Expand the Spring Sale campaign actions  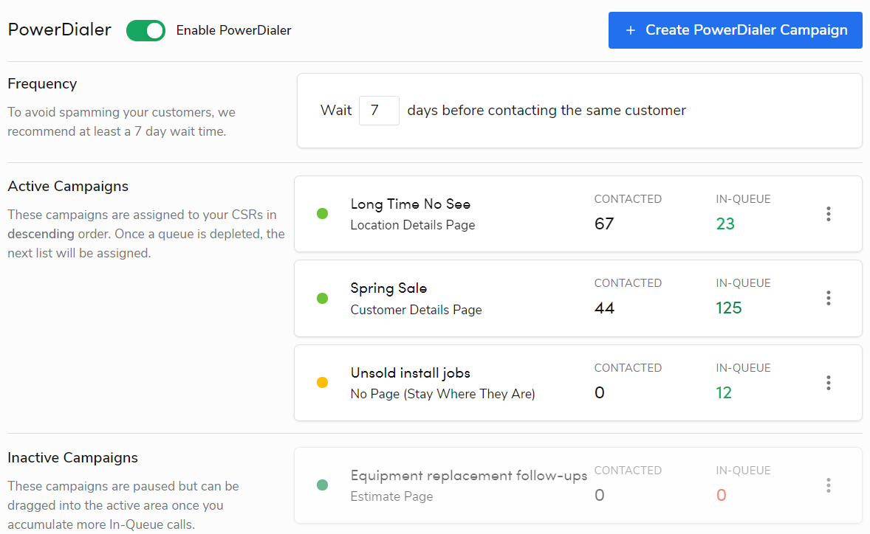pyautogui.click(x=828, y=298)
